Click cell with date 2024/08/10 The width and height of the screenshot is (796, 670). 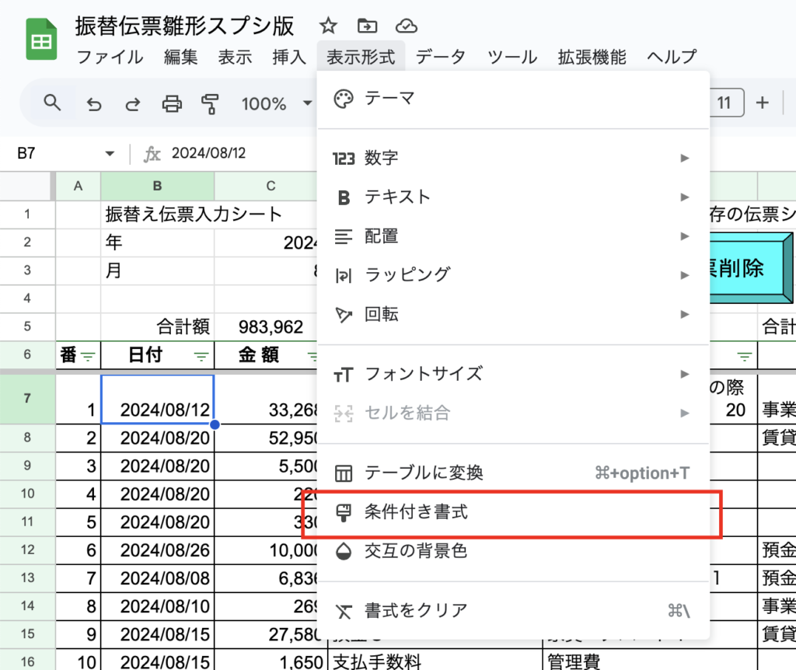(x=157, y=606)
